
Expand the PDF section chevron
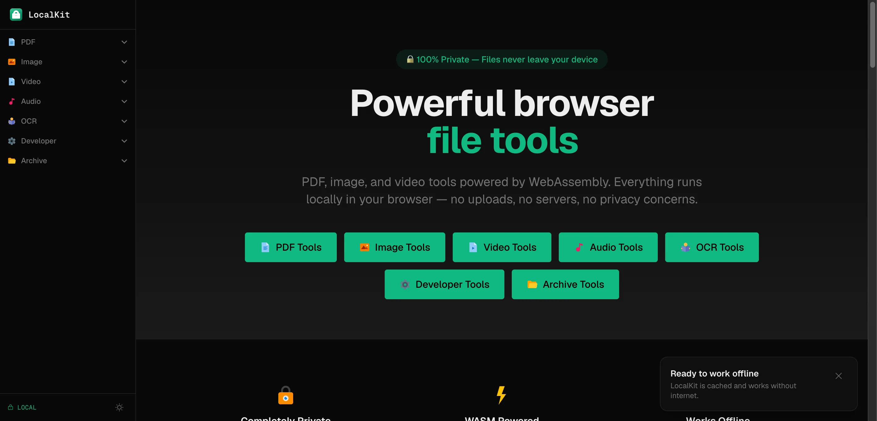[124, 42]
